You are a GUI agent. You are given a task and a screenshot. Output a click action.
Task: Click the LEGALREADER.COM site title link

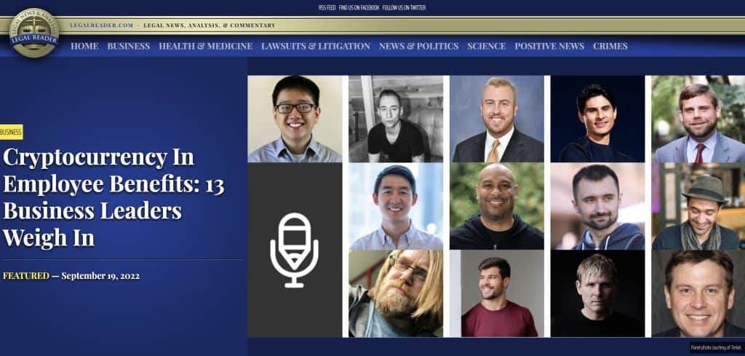pyautogui.click(x=102, y=25)
